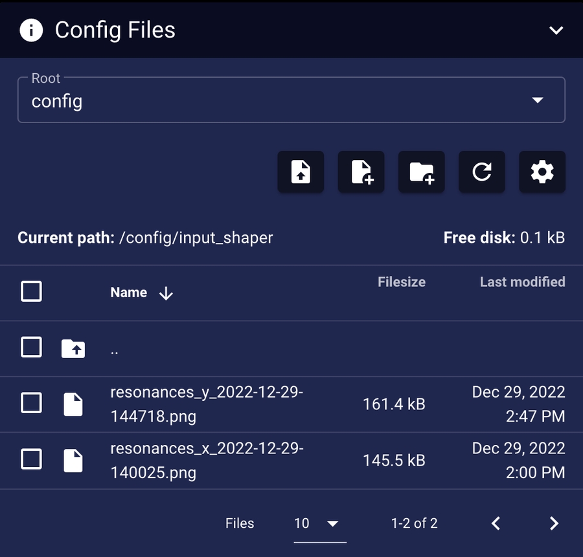Screen dimensions: 583x557
Task: Refresh the current directory listing
Action: click(x=482, y=172)
